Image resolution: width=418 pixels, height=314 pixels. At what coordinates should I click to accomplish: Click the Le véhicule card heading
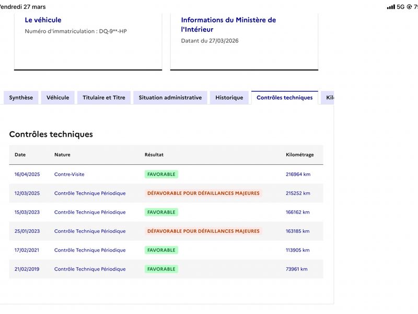(x=43, y=20)
